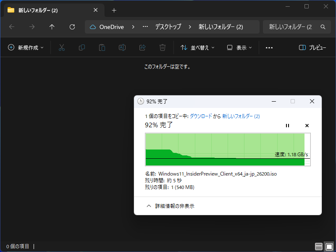Viewport: 336px width, 252px height.
Task: Click the Share icon in the toolbar
Action: click(142, 47)
